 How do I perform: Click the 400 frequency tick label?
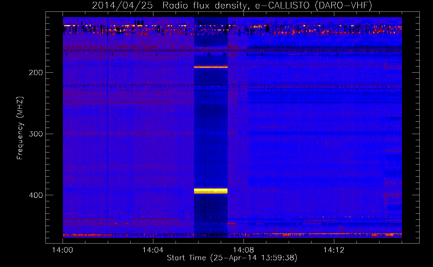36,195
